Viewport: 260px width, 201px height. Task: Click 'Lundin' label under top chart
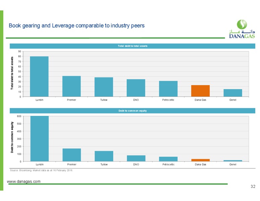tap(40, 100)
